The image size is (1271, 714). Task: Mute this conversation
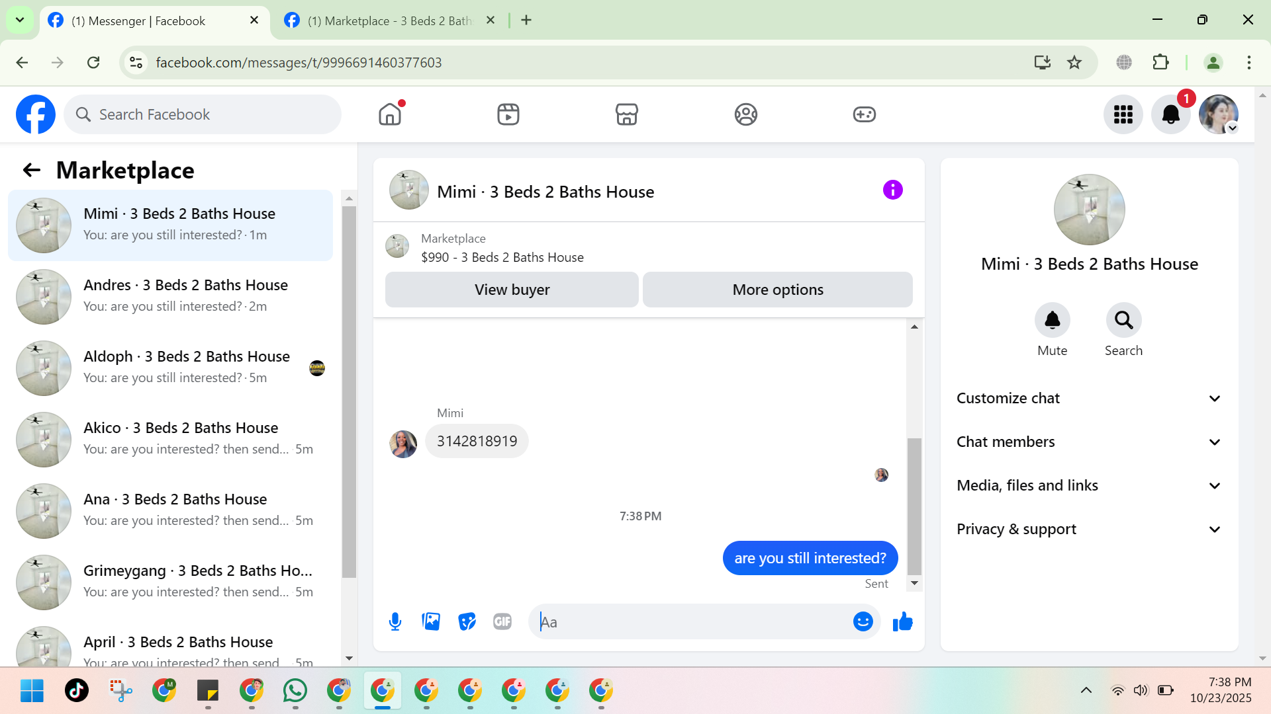click(x=1052, y=321)
